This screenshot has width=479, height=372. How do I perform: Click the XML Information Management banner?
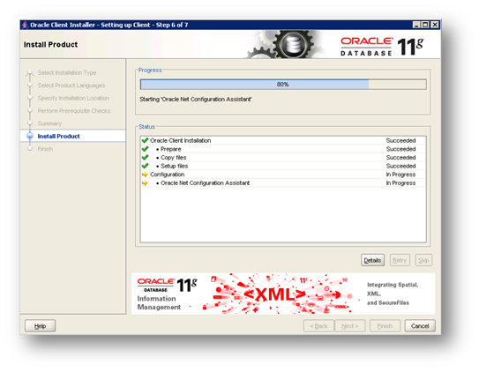coord(283,294)
